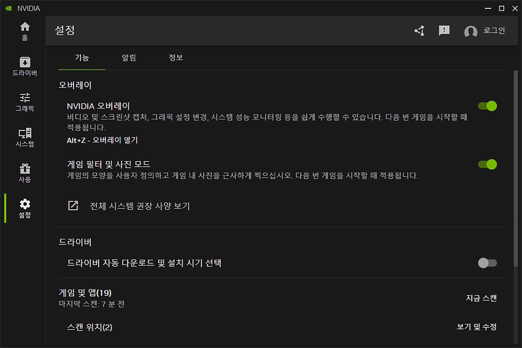Click 지금 스캔 to scan now

pyautogui.click(x=481, y=298)
